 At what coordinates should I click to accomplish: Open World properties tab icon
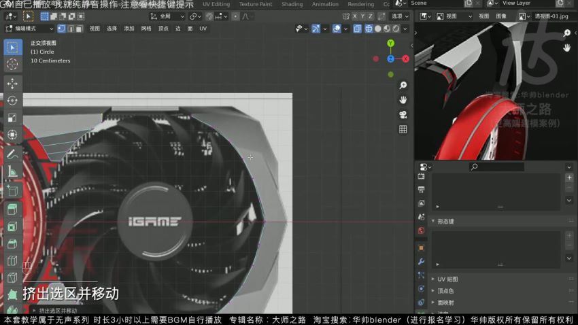tap(422, 230)
